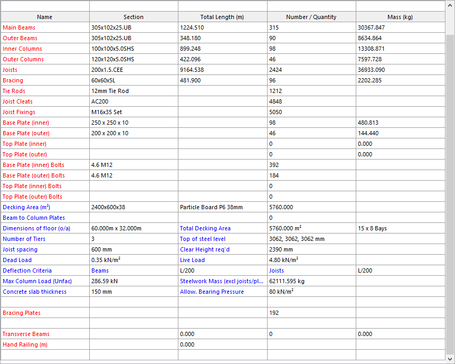Select the Bracing row name cell

click(x=45, y=80)
